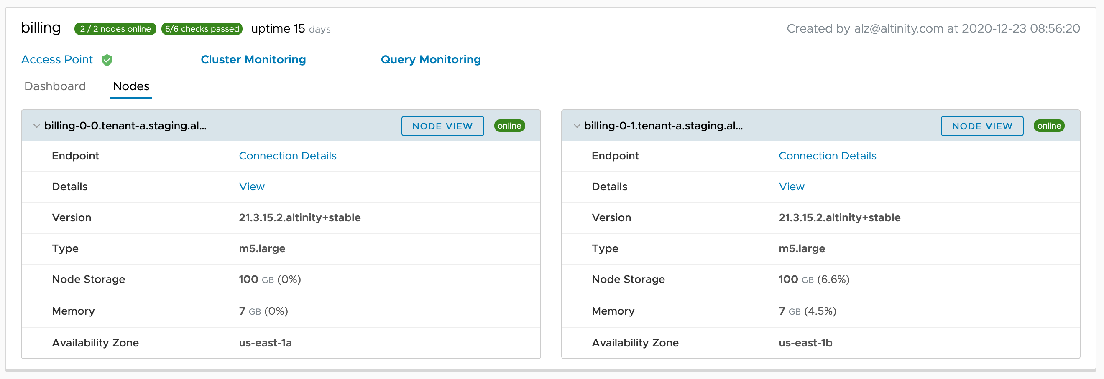
Task: Switch to the Dashboard tab
Action: point(55,86)
